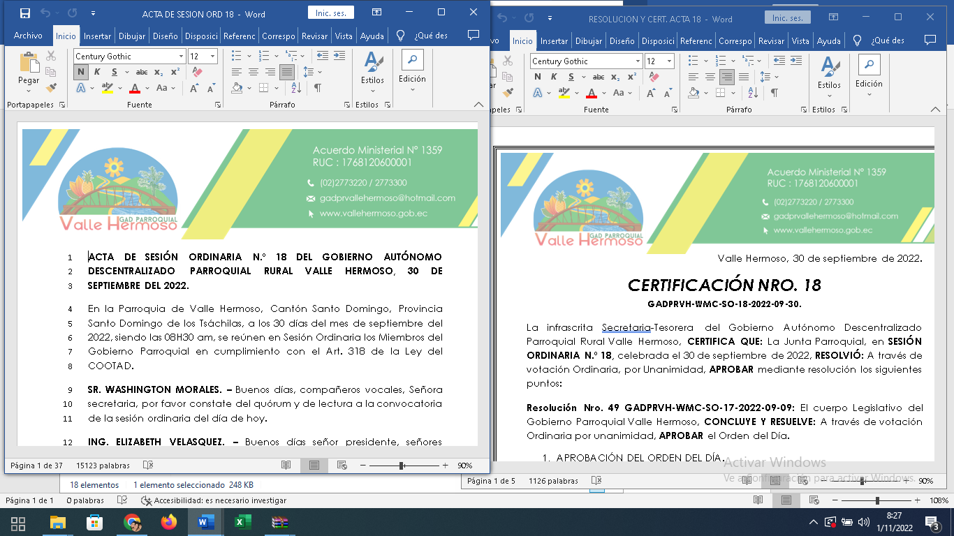Open Excel from the Windows taskbar
This screenshot has height=536, width=954.
click(x=242, y=522)
